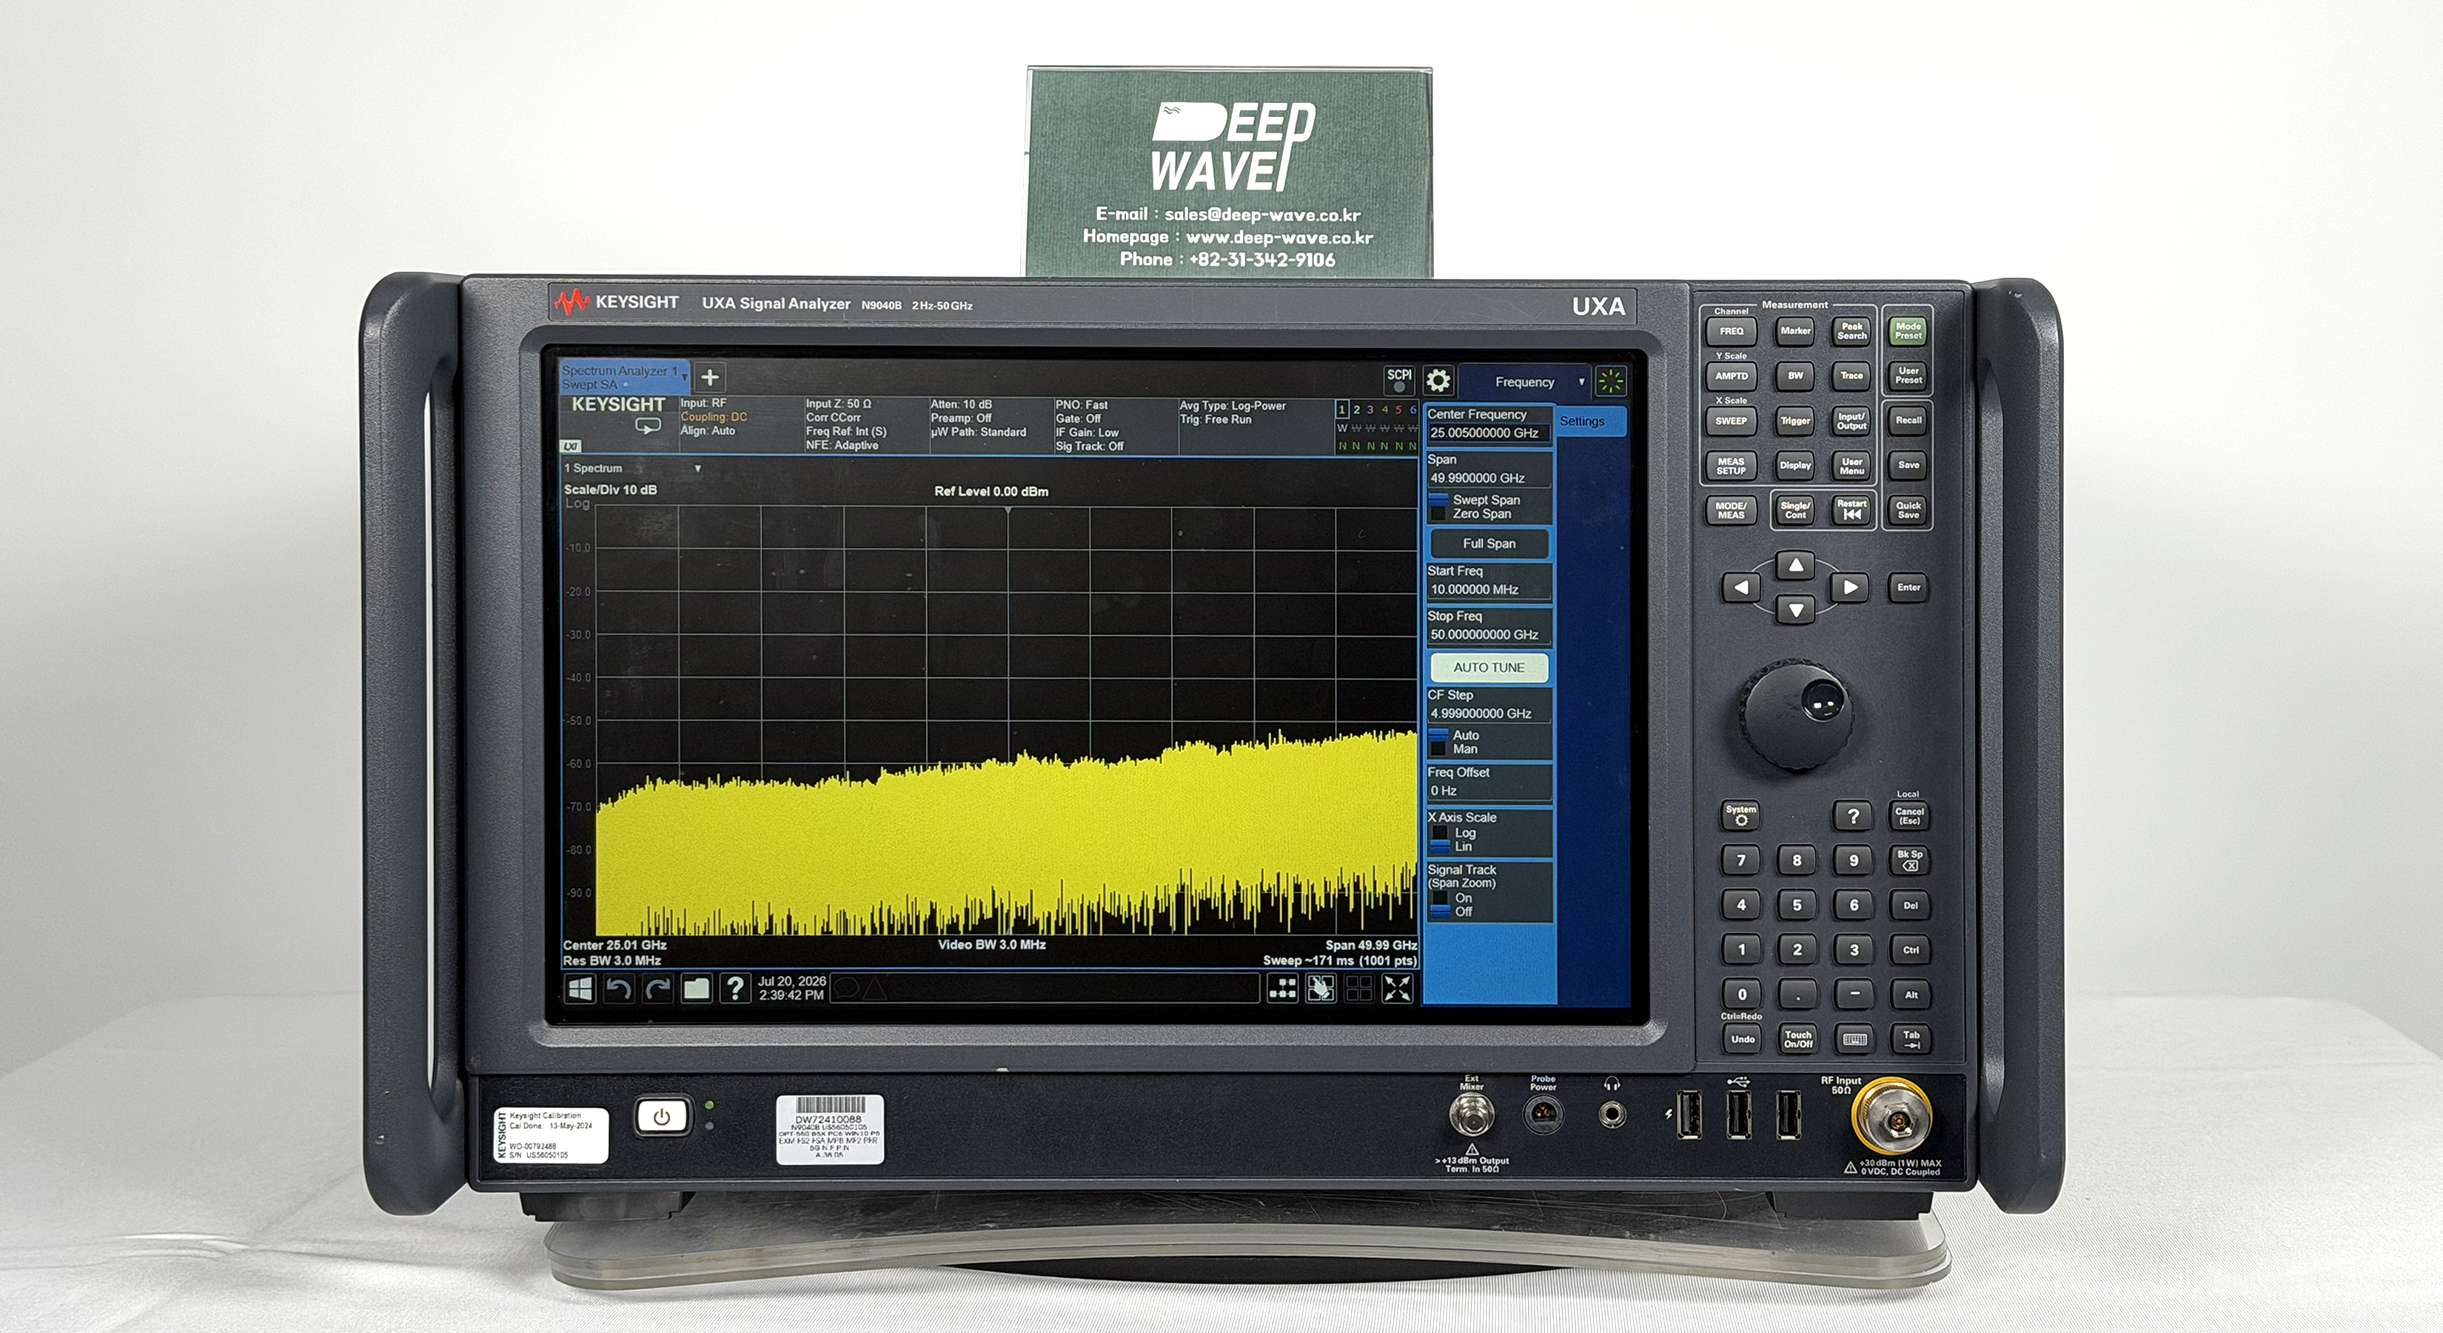Toggle the Touch On/Off hardware key

tap(1797, 1039)
